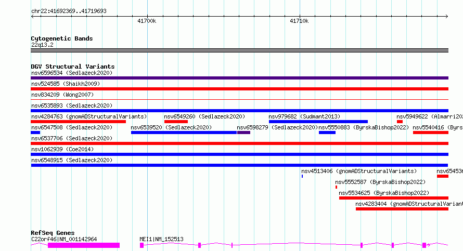
Task: Select the RefSeq Genes track title
Action: click(x=53, y=233)
